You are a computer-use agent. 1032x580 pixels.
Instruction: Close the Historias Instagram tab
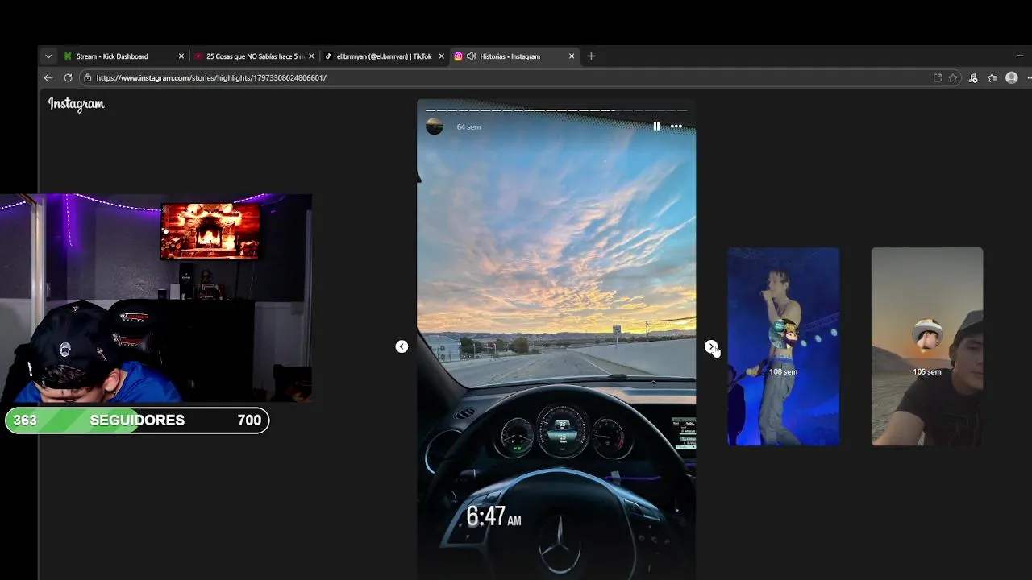click(572, 56)
